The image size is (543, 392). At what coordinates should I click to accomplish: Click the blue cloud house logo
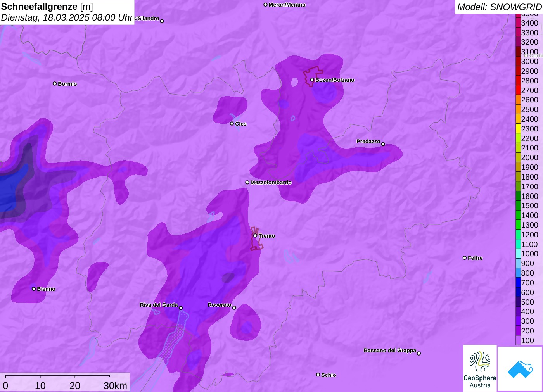tap(520, 369)
